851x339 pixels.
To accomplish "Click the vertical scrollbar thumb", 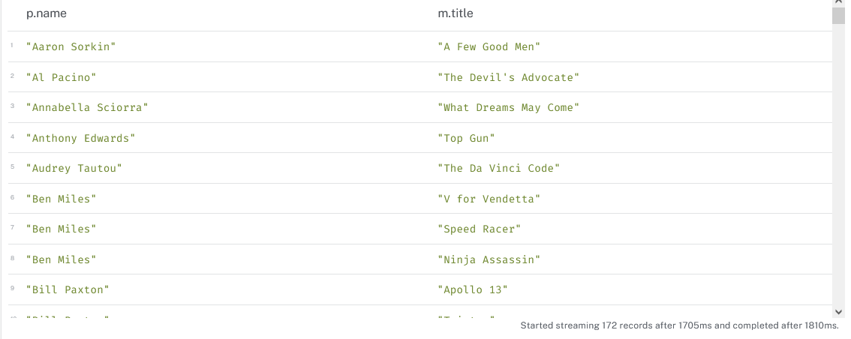I will (838, 15).
